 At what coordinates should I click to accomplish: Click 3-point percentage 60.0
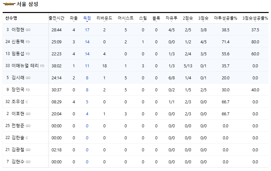pos(255,54)
